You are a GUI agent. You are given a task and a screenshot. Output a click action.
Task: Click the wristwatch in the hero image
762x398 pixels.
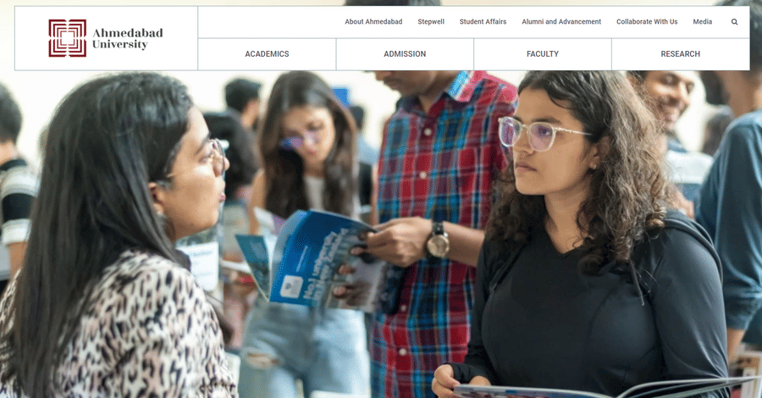click(x=438, y=240)
